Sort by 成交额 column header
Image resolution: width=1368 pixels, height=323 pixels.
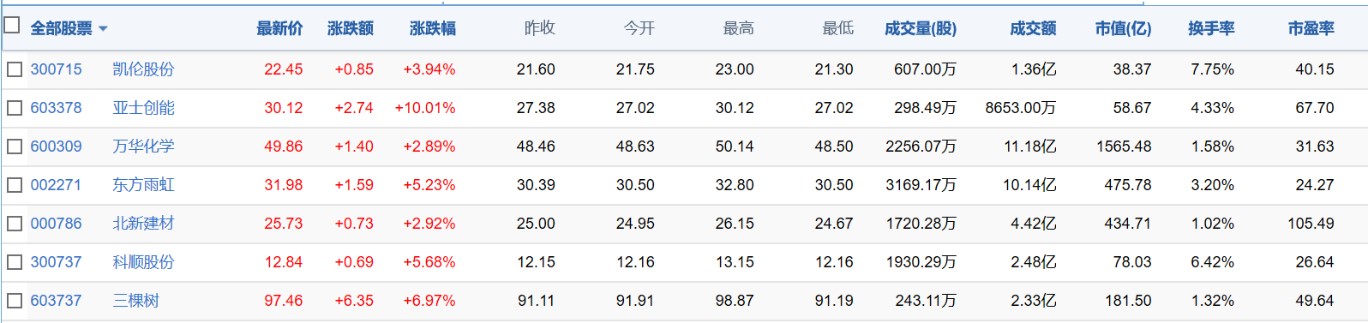(1033, 28)
